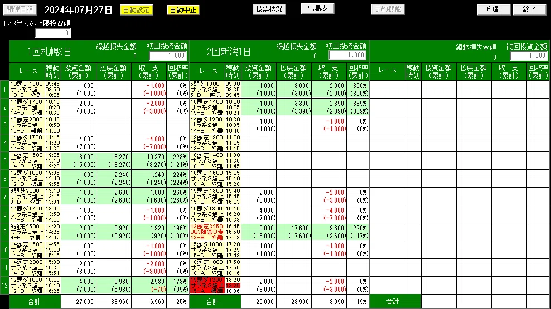Focus the 1レース当りの上限投資額 input field

(53, 33)
